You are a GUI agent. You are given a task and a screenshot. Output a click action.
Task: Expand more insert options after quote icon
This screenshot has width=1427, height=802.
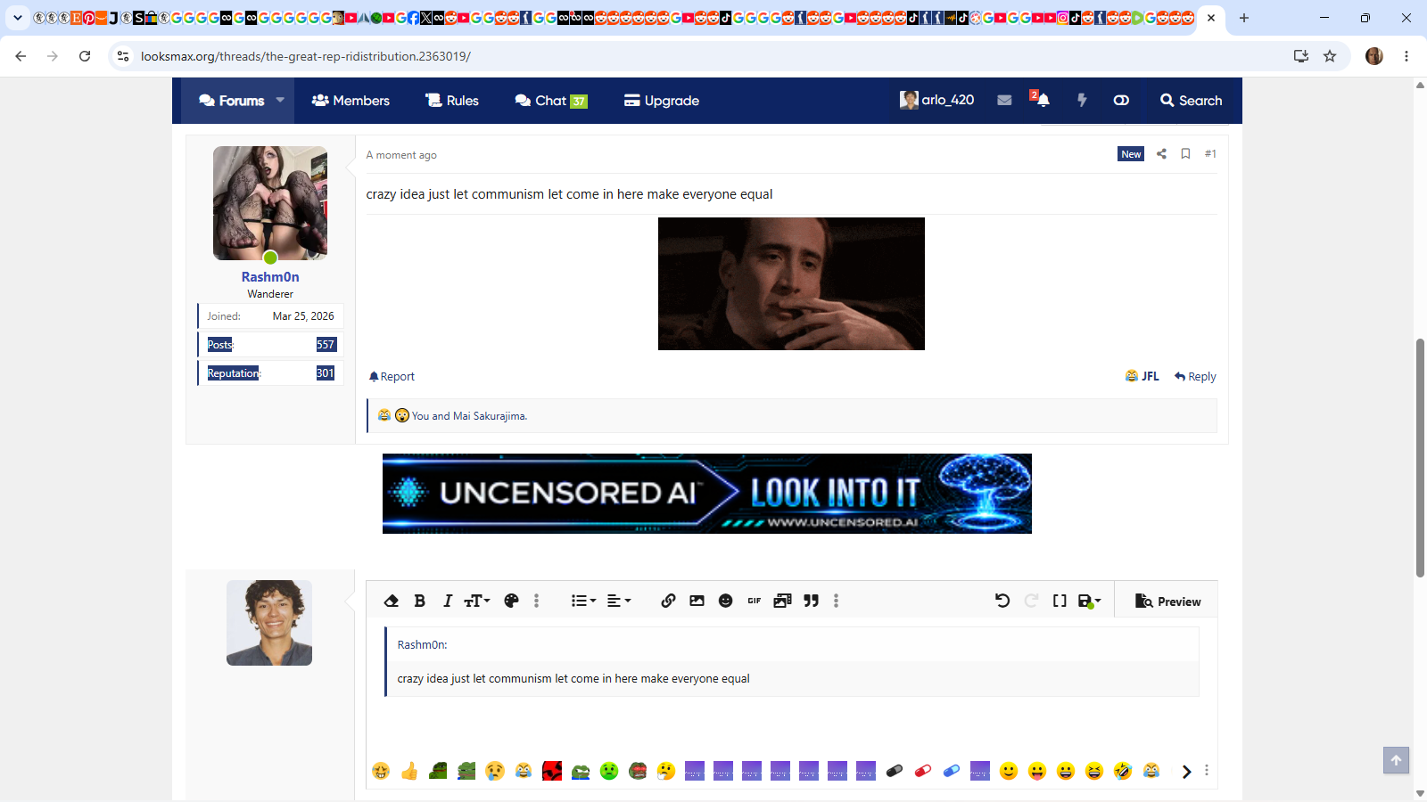(x=836, y=601)
